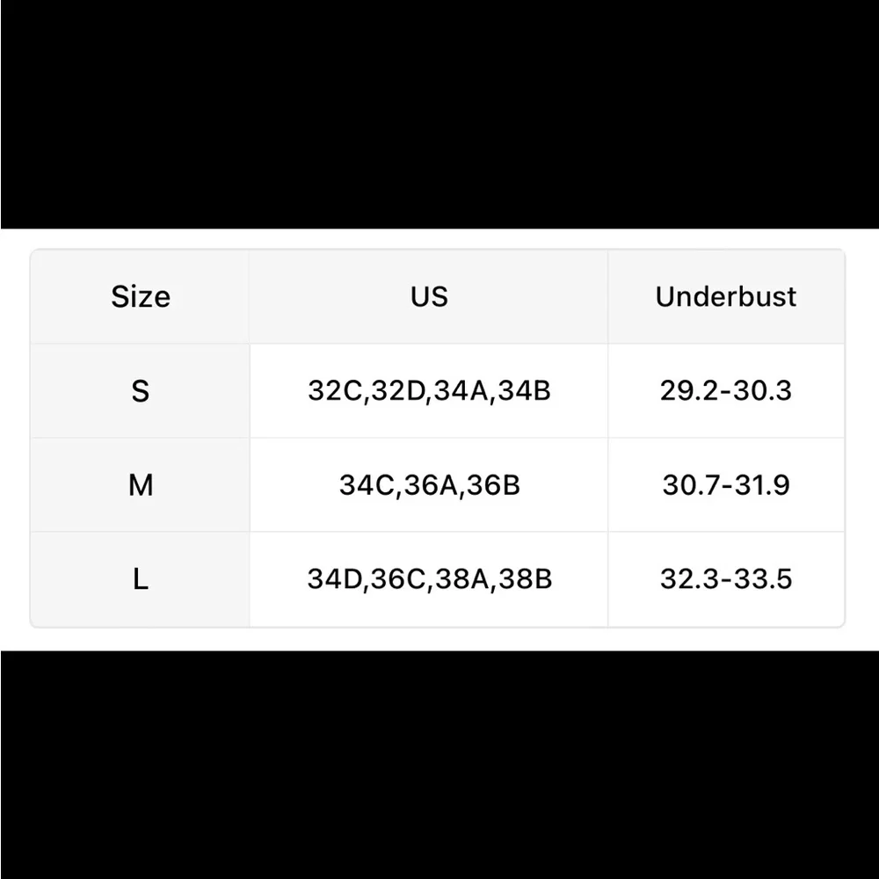Click the Size column header
Image resolution: width=879 pixels, height=879 pixels.
tap(140, 296)
